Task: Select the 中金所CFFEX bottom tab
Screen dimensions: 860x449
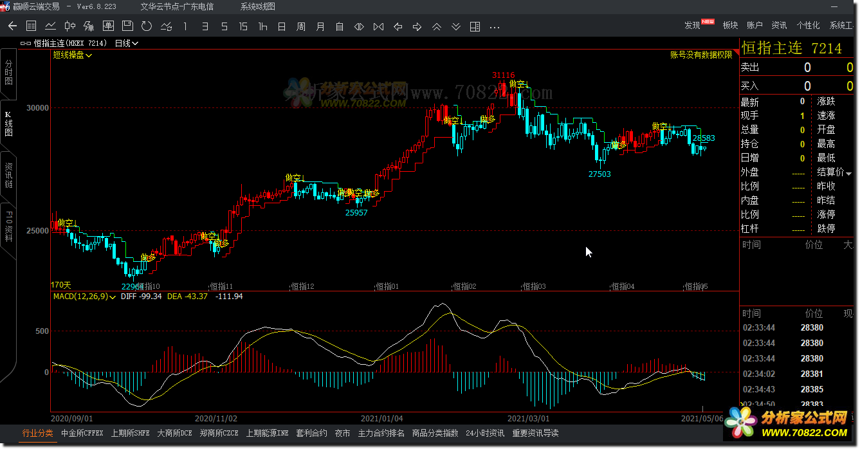Action: click(x=82, y=434)
